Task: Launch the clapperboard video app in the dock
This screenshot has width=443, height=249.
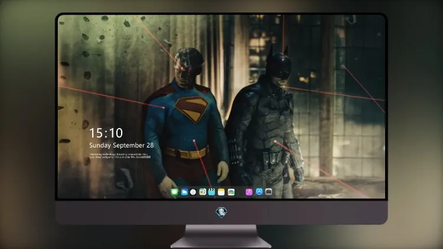Action: (211, 192)
